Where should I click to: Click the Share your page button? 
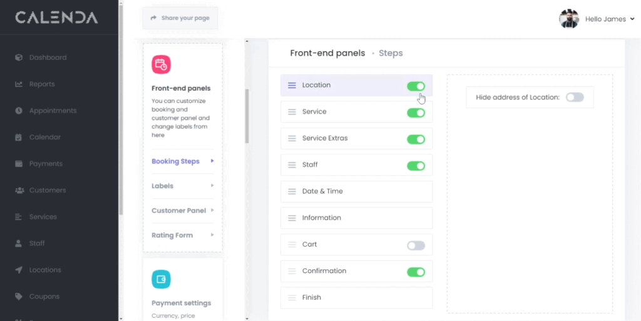coord(180,18)
